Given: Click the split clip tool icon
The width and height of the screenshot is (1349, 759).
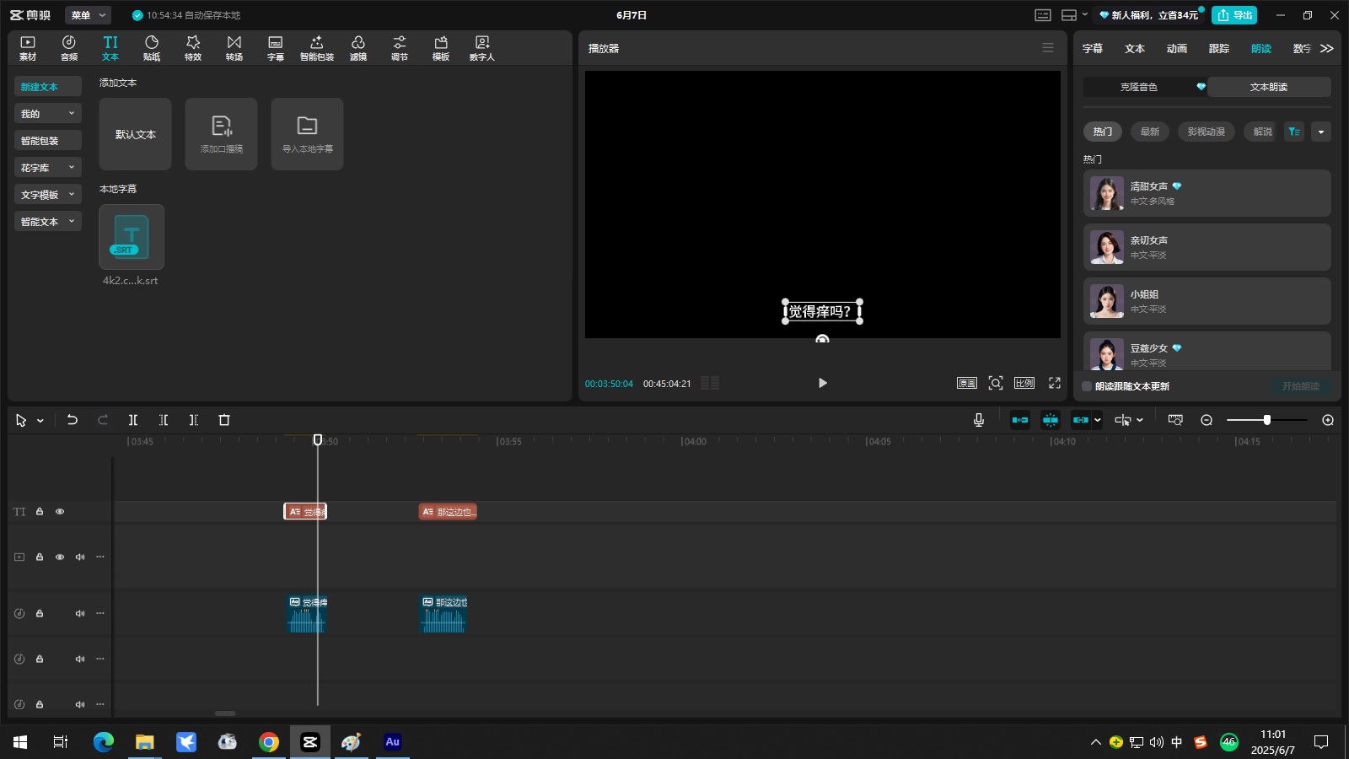Looking at the screenshot, I should (x=133, y=420).
